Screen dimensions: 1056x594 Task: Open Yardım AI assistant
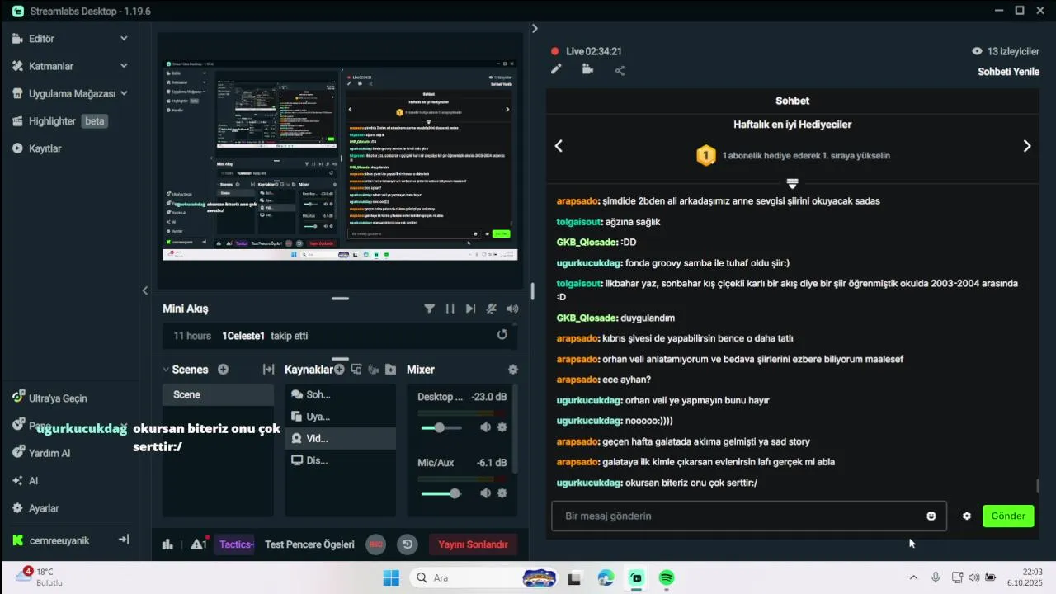[x=49, y=453]
